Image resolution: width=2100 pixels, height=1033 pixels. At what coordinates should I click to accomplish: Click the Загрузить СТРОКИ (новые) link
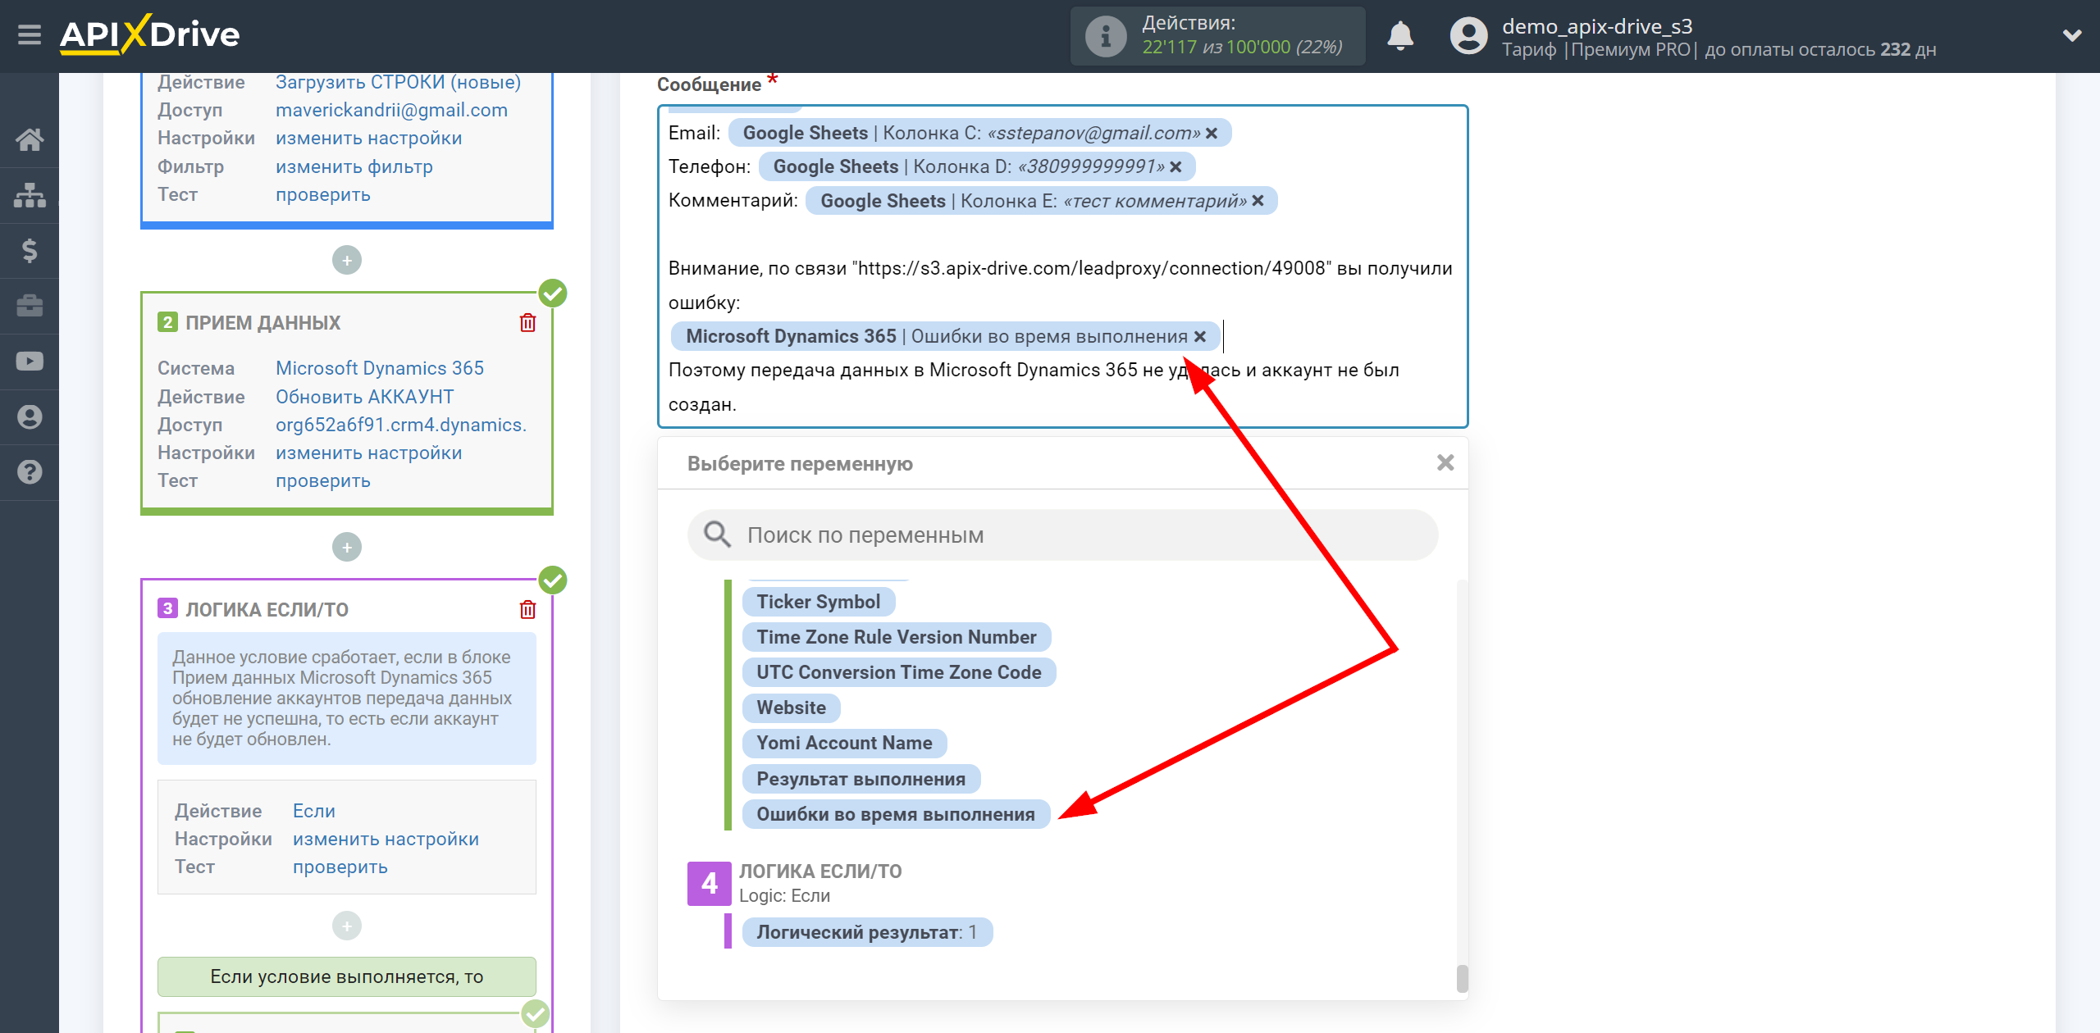point(398,83)
